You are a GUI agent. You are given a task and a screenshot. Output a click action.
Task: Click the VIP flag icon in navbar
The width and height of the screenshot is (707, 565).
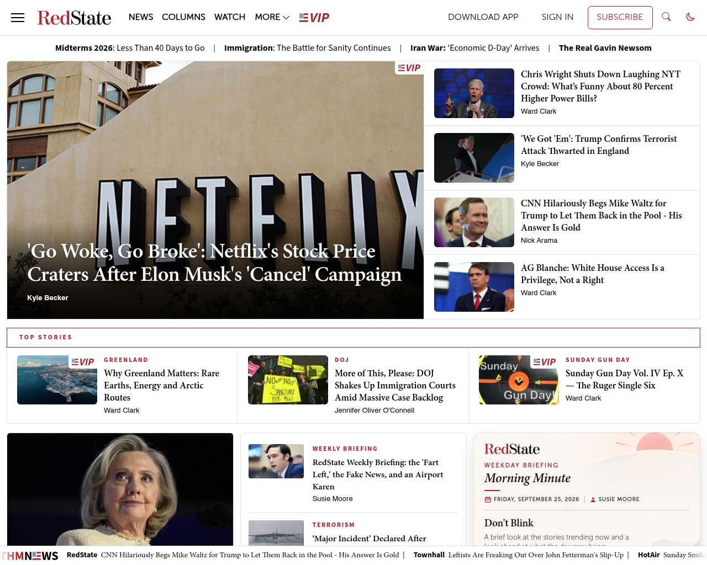click(x=314, y=18)
